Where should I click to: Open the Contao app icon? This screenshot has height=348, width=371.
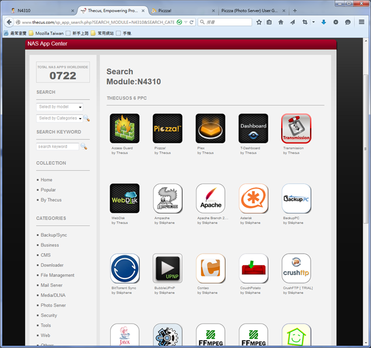pos(210,268)
